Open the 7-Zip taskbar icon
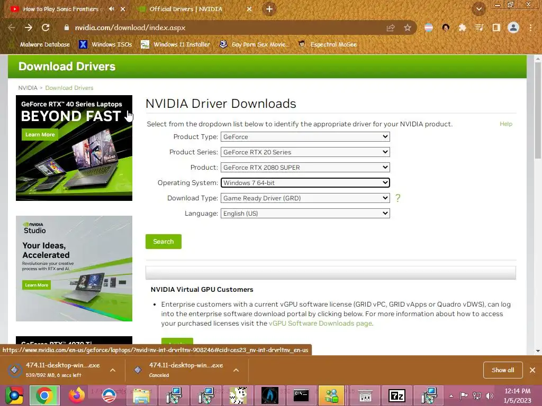The width and height of the screenshot is (542, 406). 397,395
